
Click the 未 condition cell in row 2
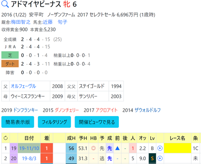click(196, 158)
